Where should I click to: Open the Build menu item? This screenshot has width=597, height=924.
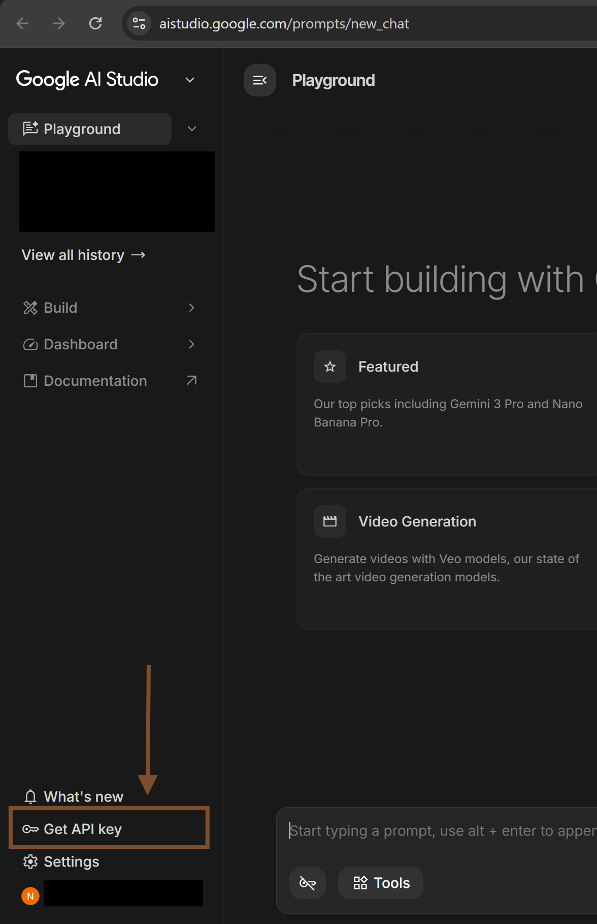110,308
